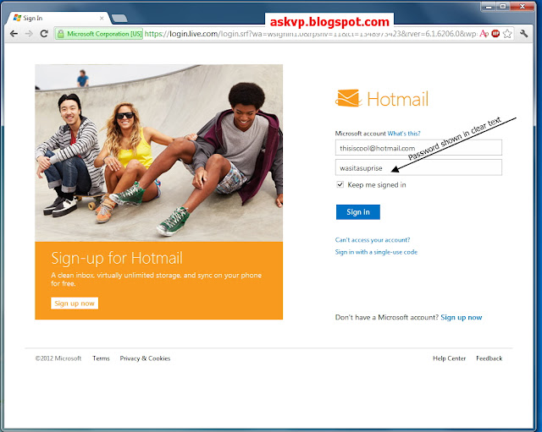Click the Sign-up for Hotmail heading

[x=117, y=258]
